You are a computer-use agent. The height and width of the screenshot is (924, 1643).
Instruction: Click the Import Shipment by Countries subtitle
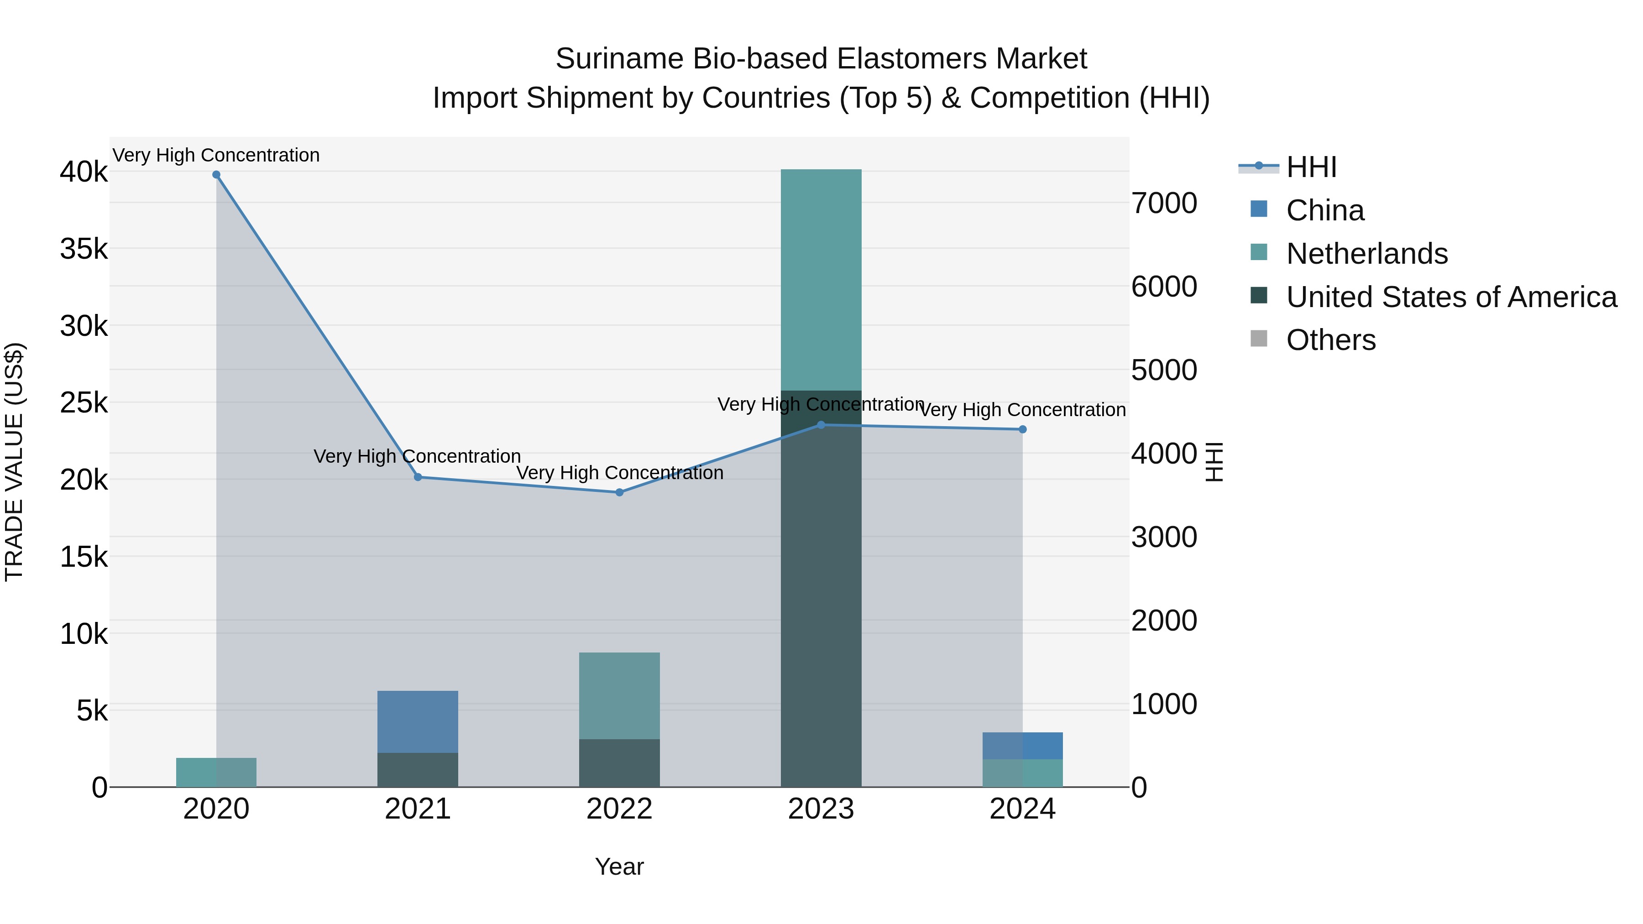(x=821, y=98)
